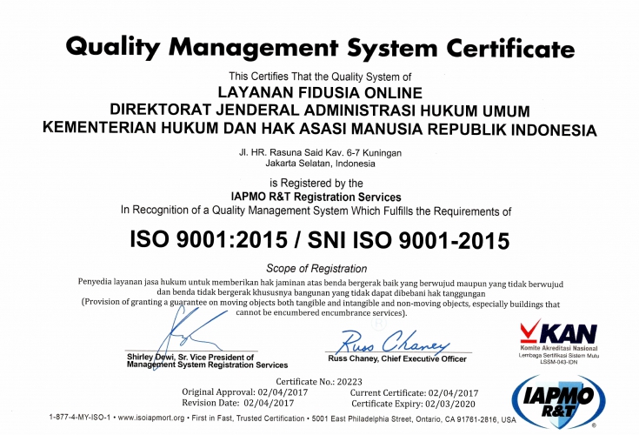Click the 'Scope of Registration' heading

(316, 269)
